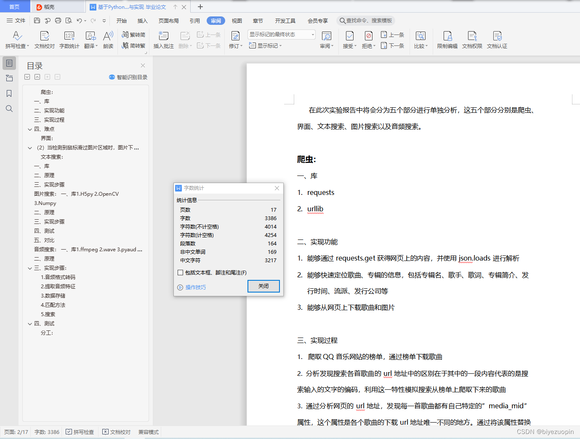Go to next revision 下一条

point(392,45)
